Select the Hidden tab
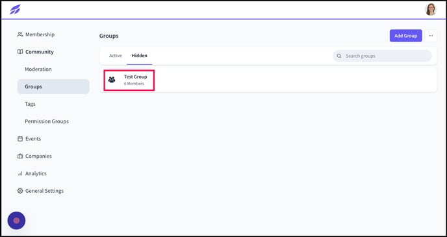This screenshot has width=447, height=237. (140, 56)
